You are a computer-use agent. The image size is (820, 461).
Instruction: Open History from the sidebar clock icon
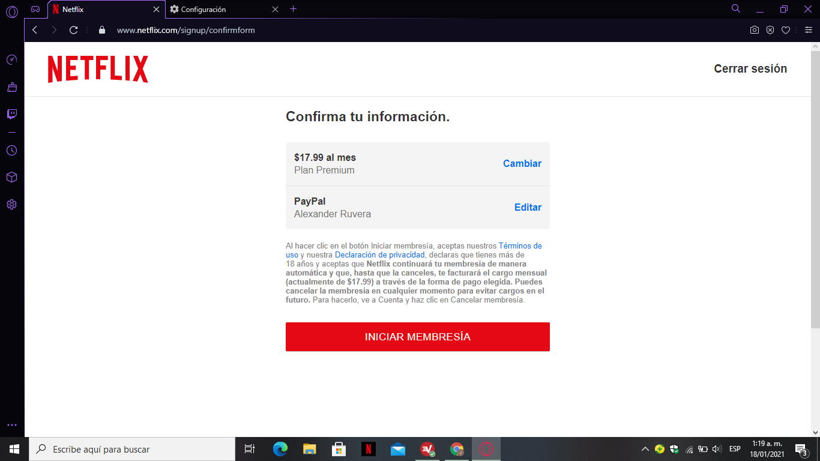click(x=11, y=151)
